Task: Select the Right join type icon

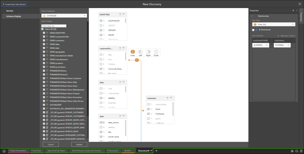Action: point(148,52)
